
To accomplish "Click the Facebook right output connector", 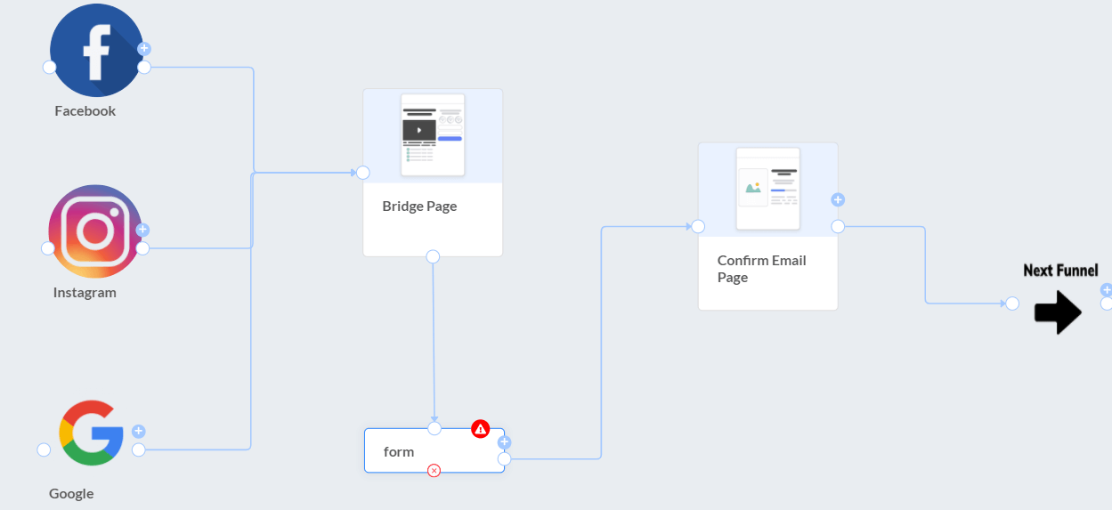I will tap(144, 67).
